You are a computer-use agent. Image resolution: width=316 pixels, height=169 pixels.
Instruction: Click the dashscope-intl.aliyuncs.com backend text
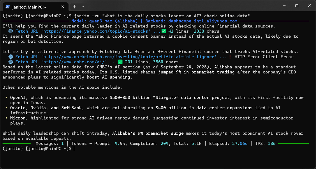(x=203, y=21)
